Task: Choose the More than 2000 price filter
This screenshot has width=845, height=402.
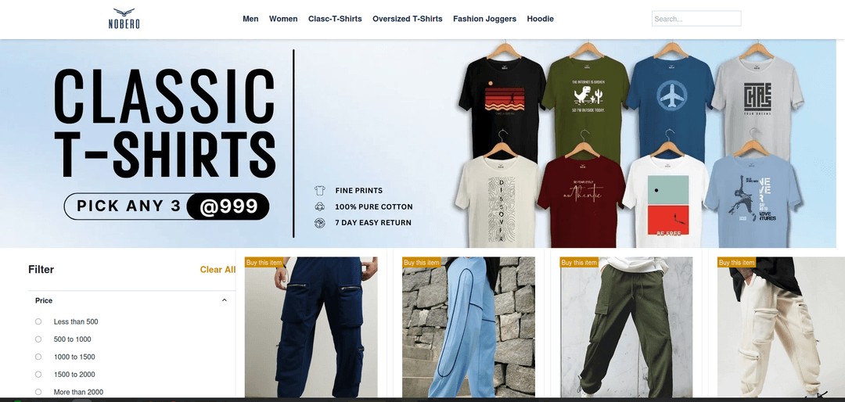Action: pyautogui.click(x=38, y=392)
